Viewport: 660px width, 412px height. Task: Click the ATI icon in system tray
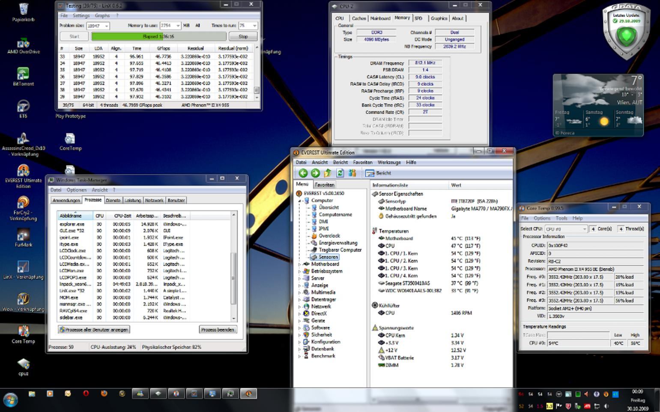tap(588, 406)
